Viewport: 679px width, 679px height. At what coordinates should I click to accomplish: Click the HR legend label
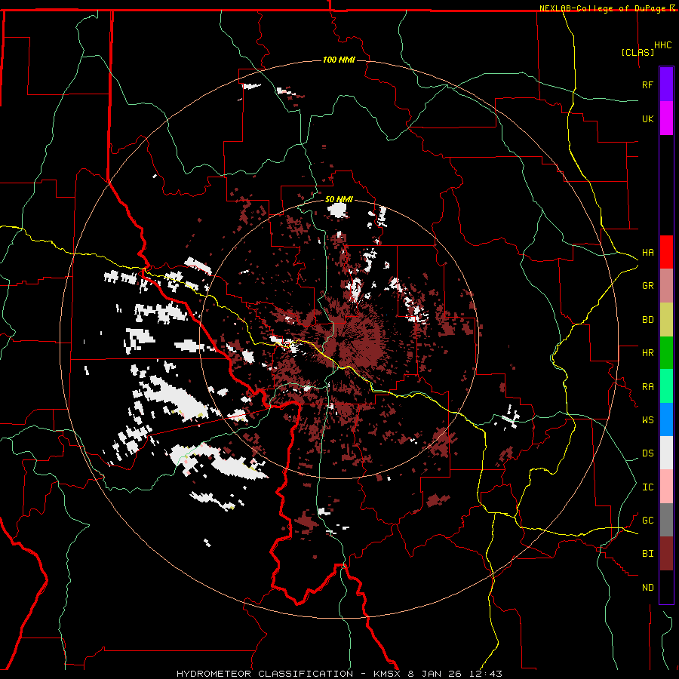pos(647,353)
